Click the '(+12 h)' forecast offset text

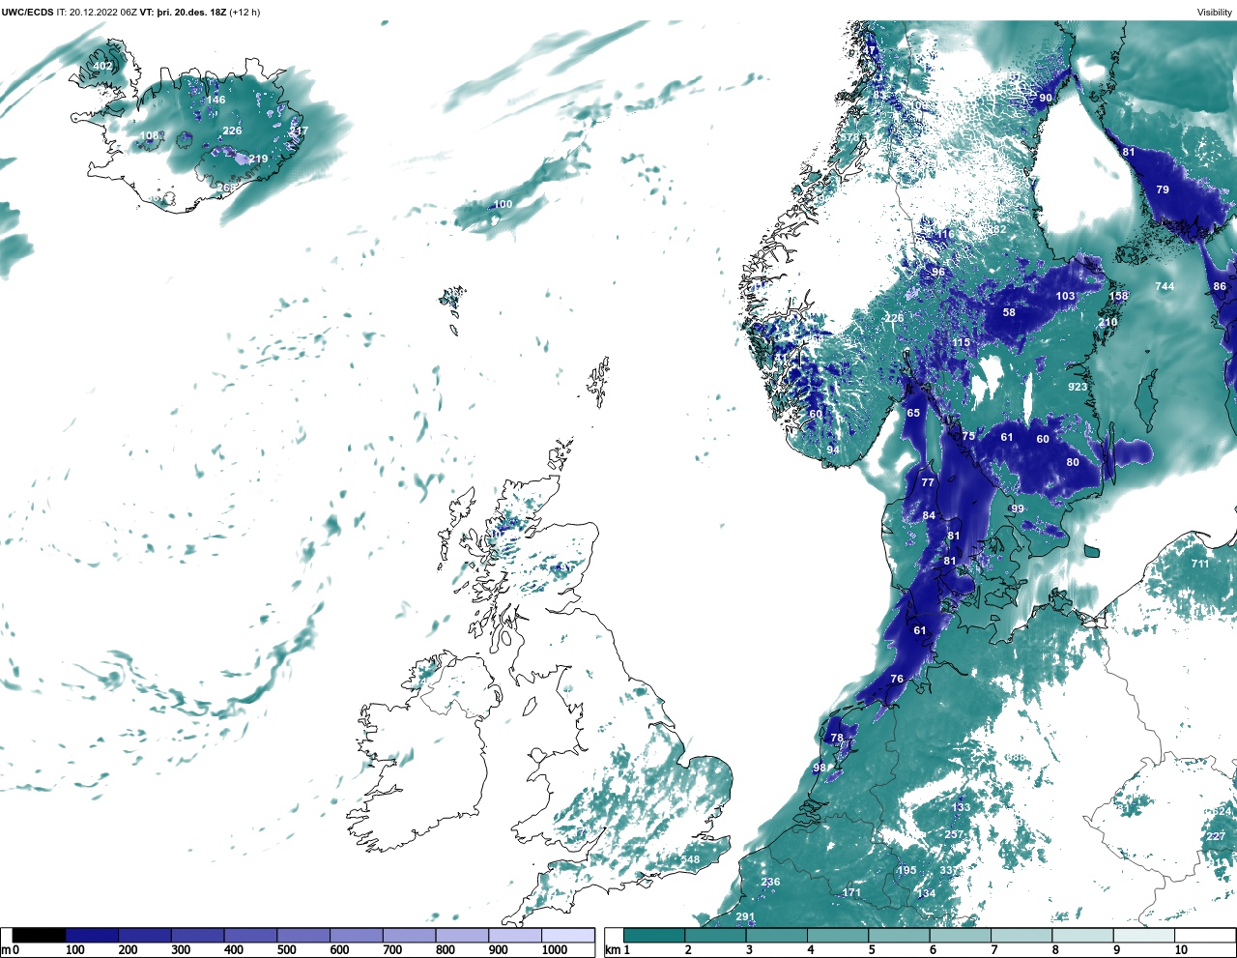click(x=245, y=13)
